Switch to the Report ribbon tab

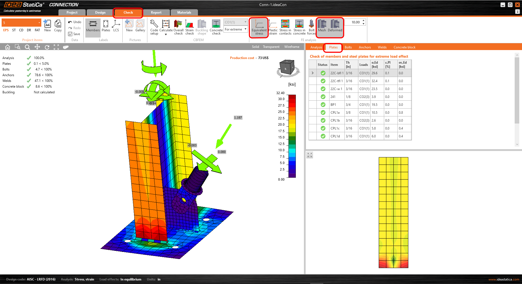coord(156,12)
